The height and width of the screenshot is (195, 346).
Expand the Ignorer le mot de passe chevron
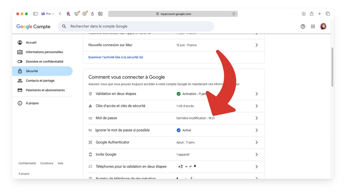257,130
